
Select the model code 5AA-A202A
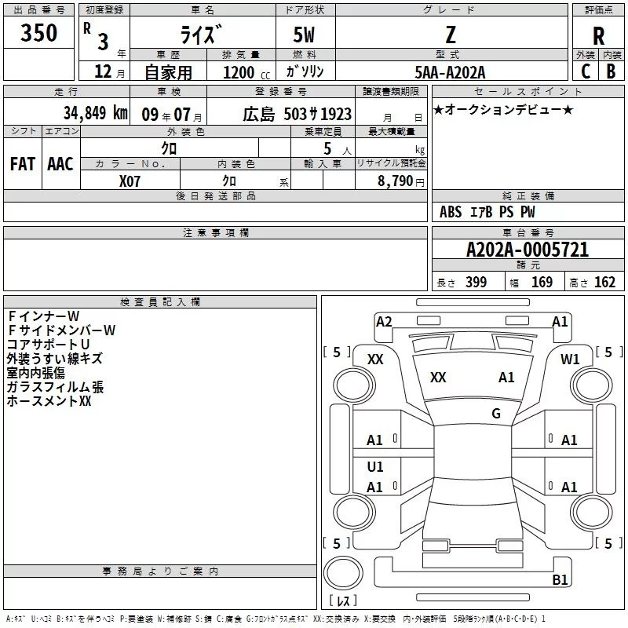[x=450, y=72]
